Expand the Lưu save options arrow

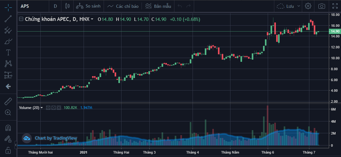298,6
